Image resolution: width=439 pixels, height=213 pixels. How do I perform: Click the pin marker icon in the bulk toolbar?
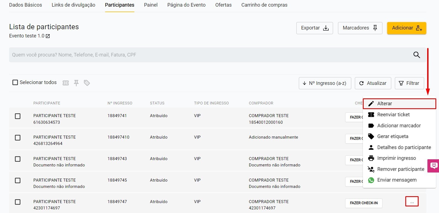(x=76, y=83)
